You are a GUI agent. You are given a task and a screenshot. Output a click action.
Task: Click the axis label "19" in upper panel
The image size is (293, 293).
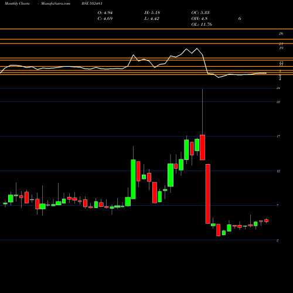(x=281, y=48)
